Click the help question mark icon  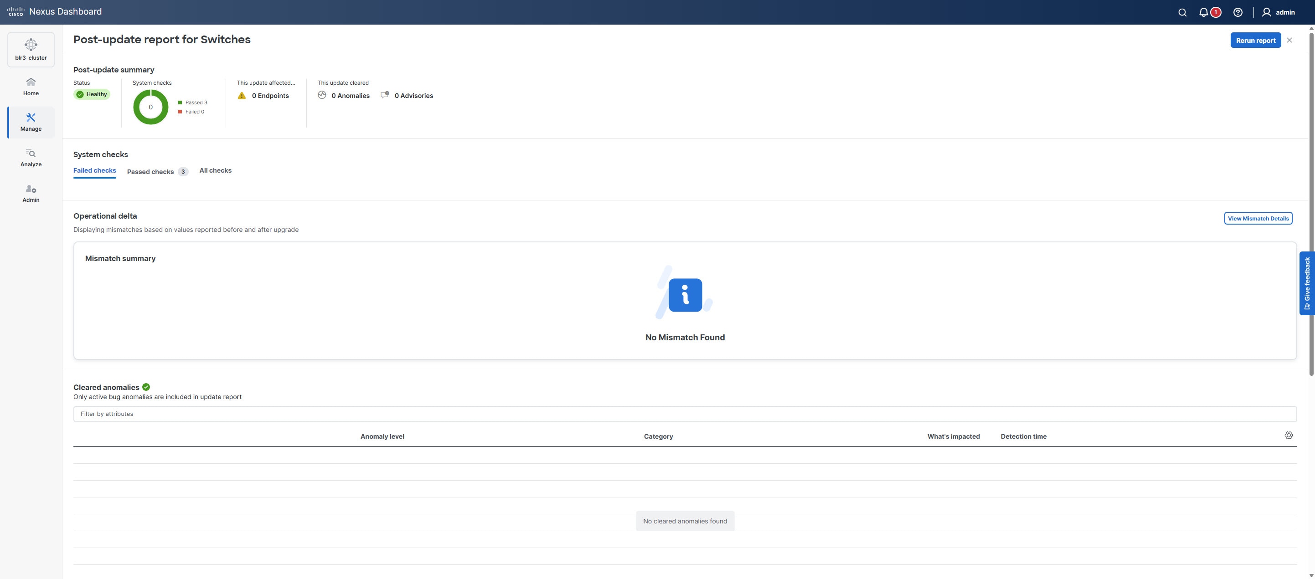point(1238,12)
